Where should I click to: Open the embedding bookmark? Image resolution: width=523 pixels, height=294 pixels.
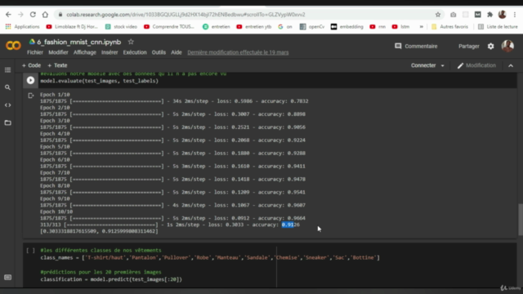coord(346,27)
